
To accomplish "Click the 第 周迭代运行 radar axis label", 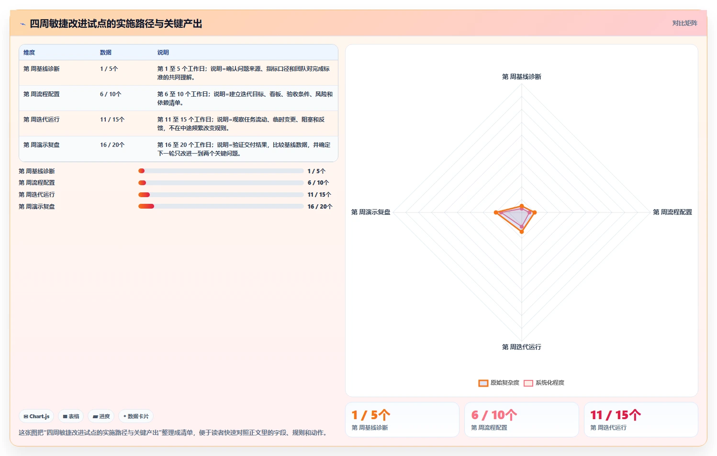I will (522, 347).
